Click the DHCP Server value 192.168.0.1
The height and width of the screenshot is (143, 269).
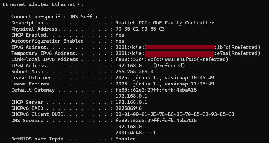coord(131,102)
